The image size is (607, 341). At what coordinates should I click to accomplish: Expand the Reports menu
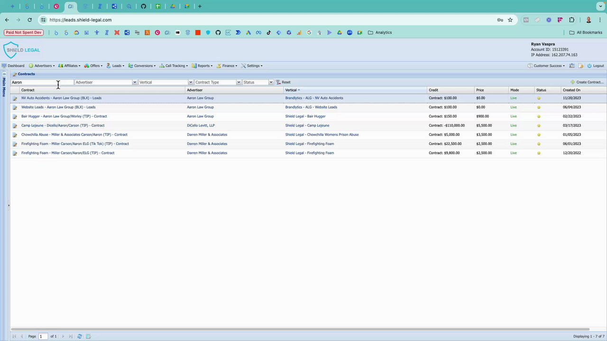pos(202,66)
